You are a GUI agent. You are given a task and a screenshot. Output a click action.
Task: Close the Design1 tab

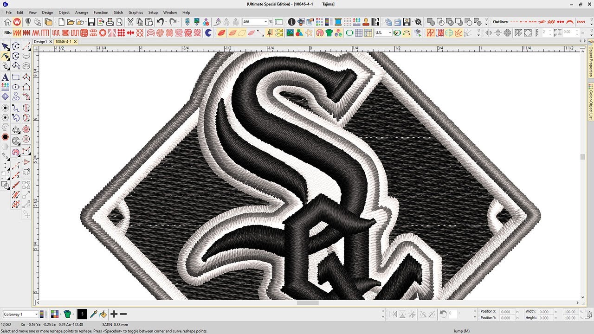point(50,42)
